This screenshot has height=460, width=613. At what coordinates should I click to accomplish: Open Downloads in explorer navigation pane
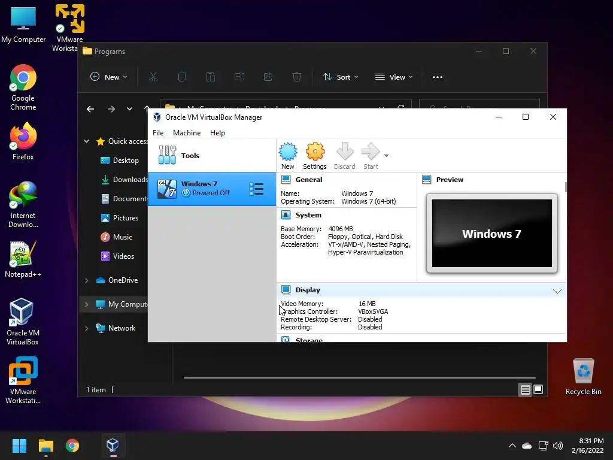(125, 180)
